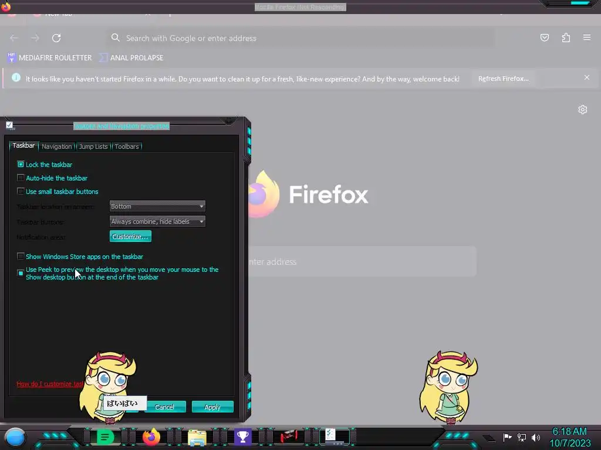The image size is (601, 450).
Task: Click the Cancel button in taskbar properties
Action: (164, 407)
